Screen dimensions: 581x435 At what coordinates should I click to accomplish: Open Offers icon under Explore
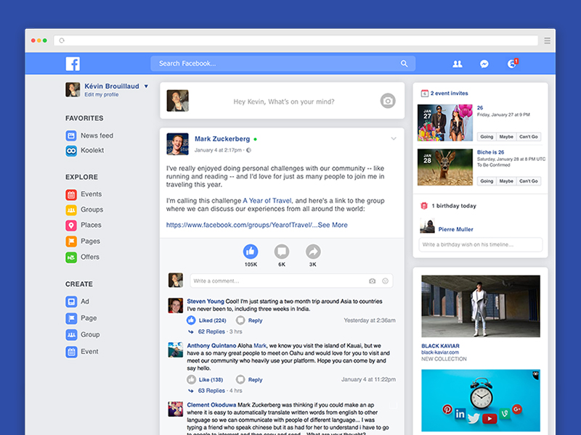coord(71,257)
